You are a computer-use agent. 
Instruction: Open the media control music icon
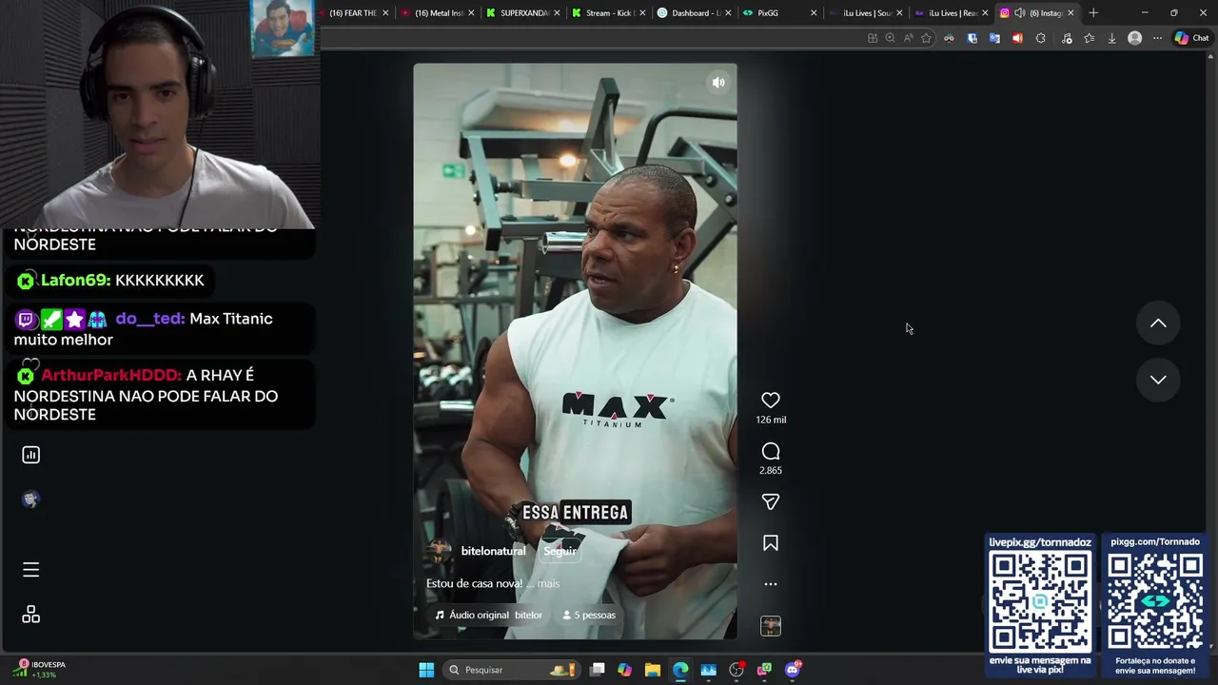point(1067,38)
